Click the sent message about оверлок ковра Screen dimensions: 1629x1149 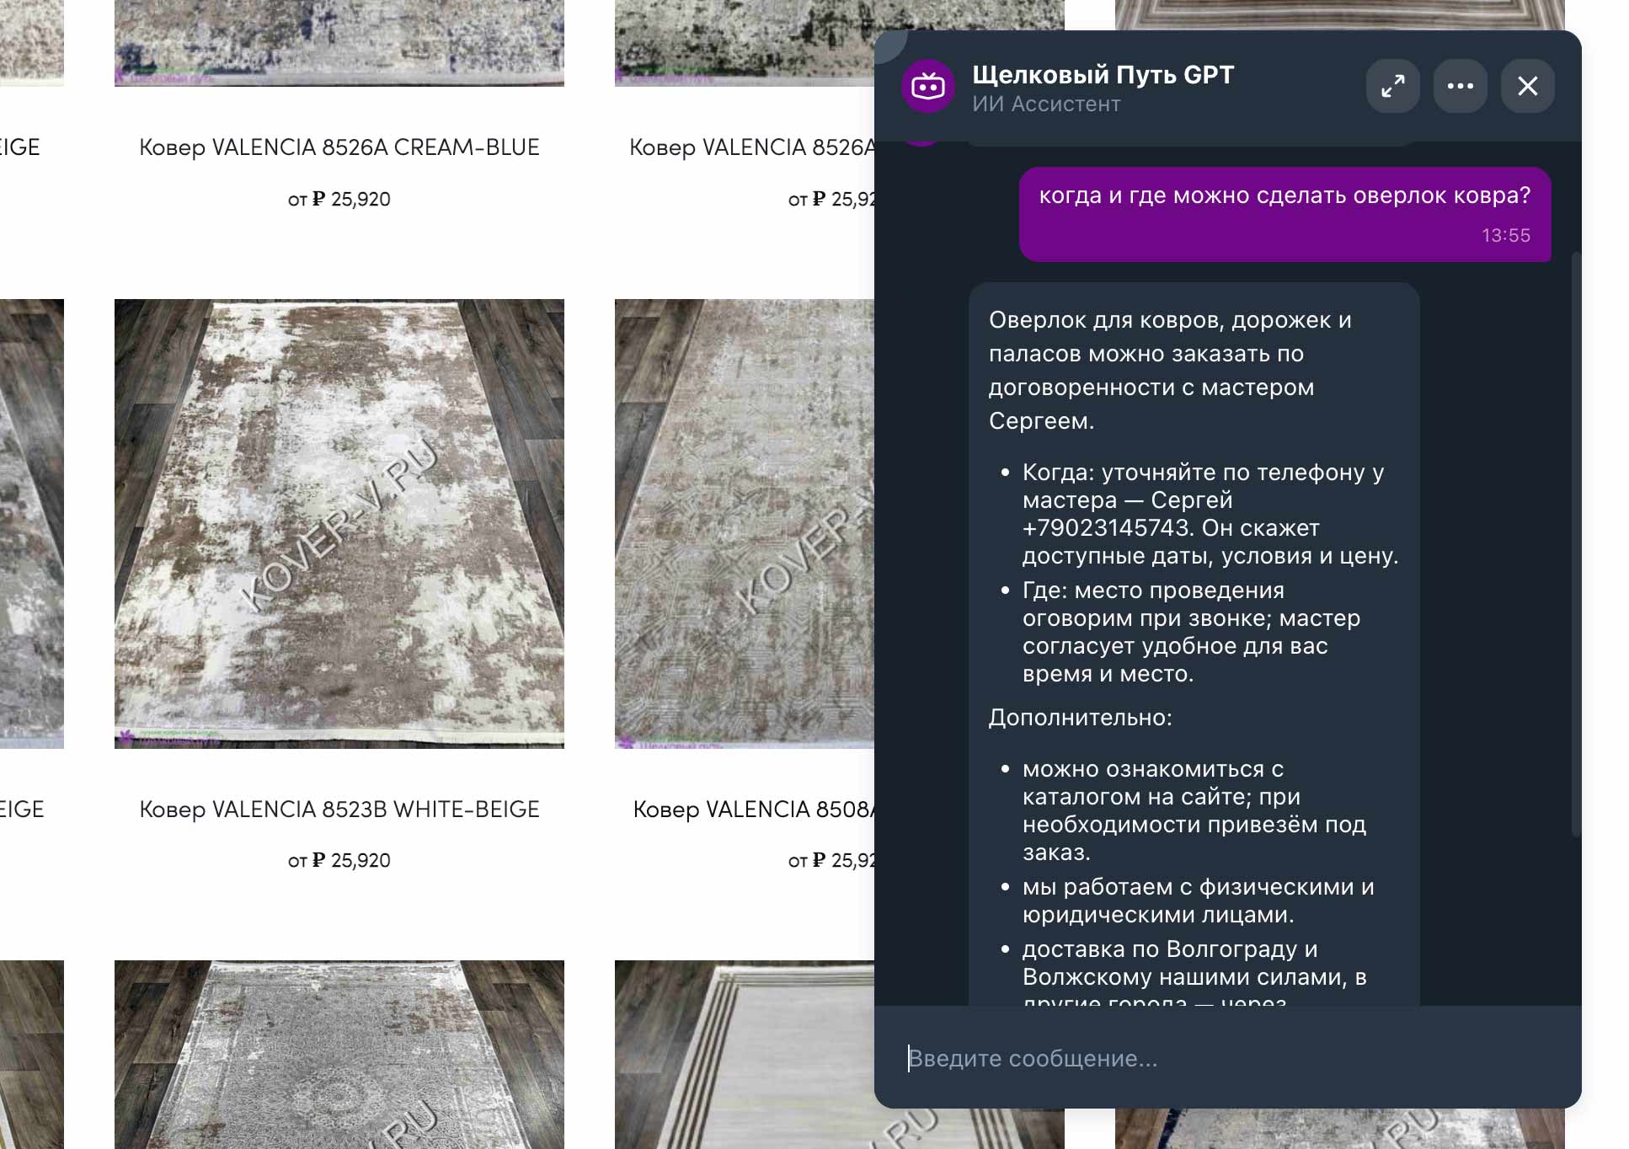(1284, 196)
